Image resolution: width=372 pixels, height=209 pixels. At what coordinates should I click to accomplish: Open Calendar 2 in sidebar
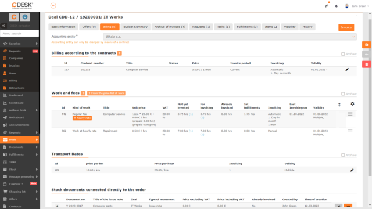coord(16,184)
